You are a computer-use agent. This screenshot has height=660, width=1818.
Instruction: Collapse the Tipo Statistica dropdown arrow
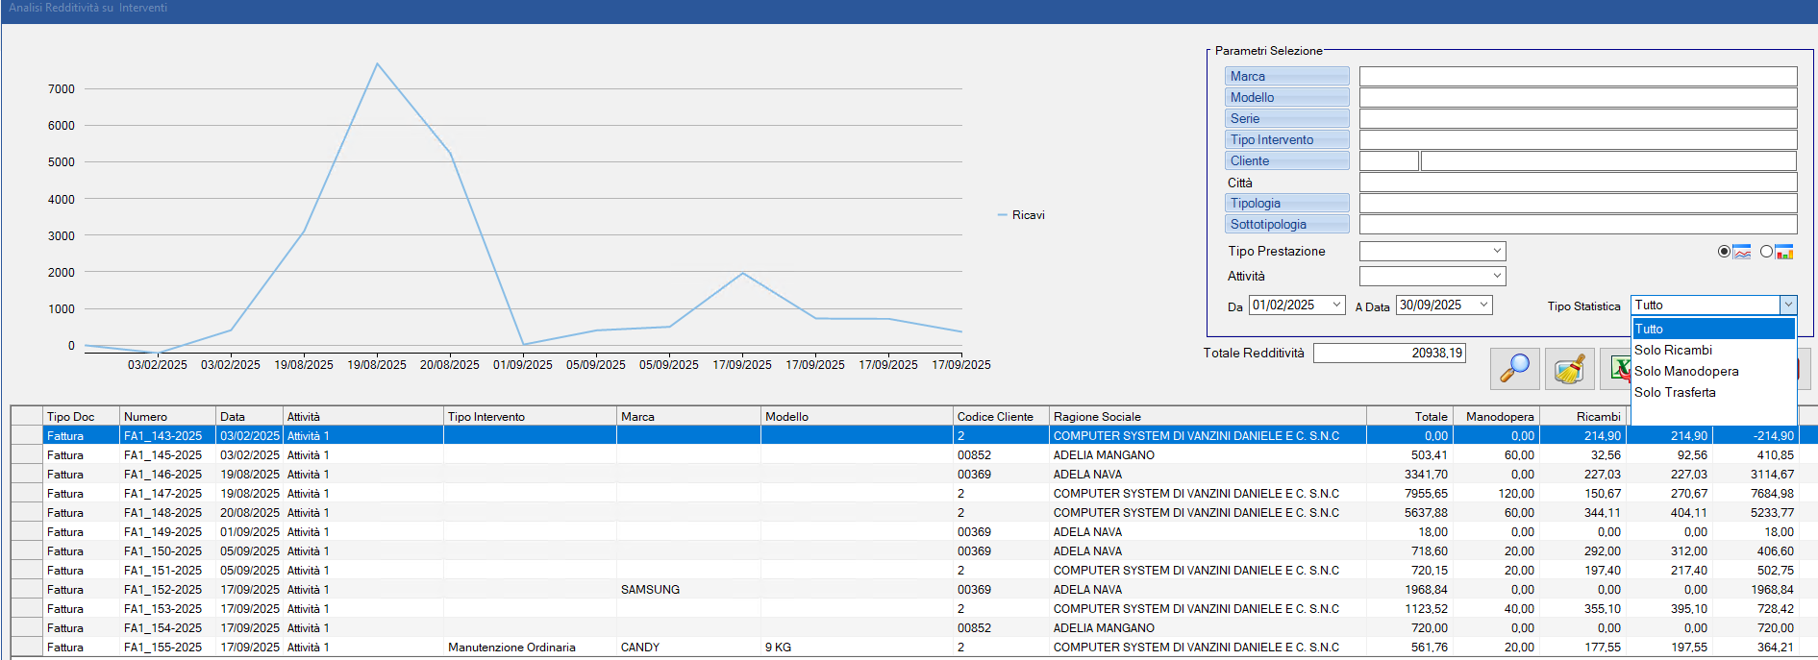1787,305
